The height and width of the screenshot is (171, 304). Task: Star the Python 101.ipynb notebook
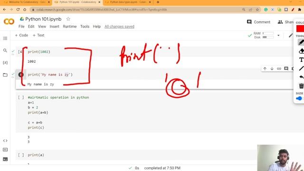coord(68,19)
